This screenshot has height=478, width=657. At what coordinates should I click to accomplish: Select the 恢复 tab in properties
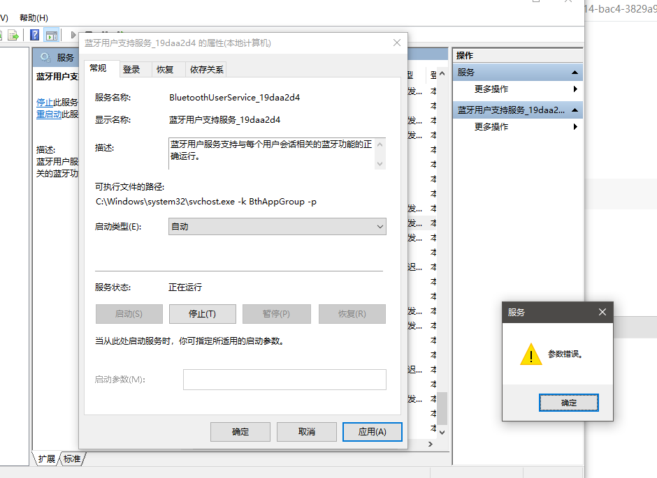pyautogui.click(x=165, y=69)
